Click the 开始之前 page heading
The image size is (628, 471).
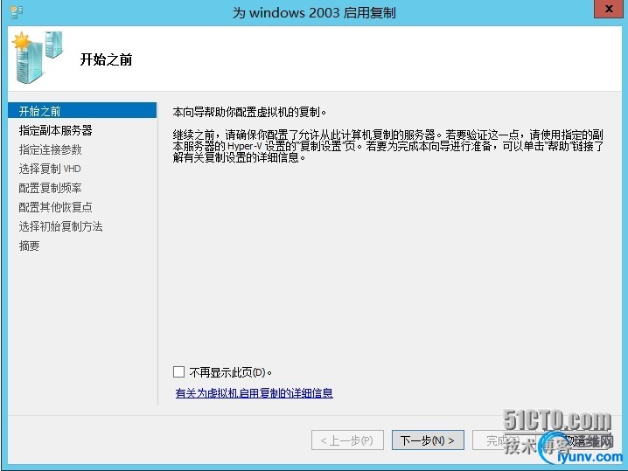click(x=106, y=59)
